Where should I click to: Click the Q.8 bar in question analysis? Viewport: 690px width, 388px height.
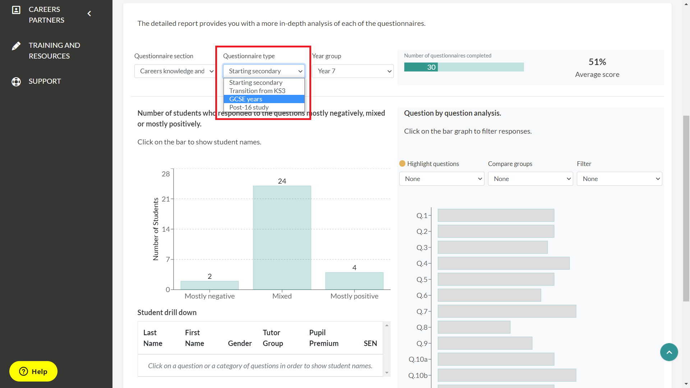pyautogui.click(x=474, y=327)
